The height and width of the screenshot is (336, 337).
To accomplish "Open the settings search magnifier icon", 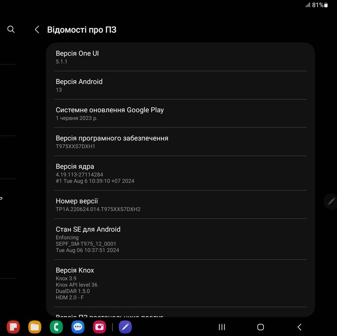I will click(x=11, y=29).
